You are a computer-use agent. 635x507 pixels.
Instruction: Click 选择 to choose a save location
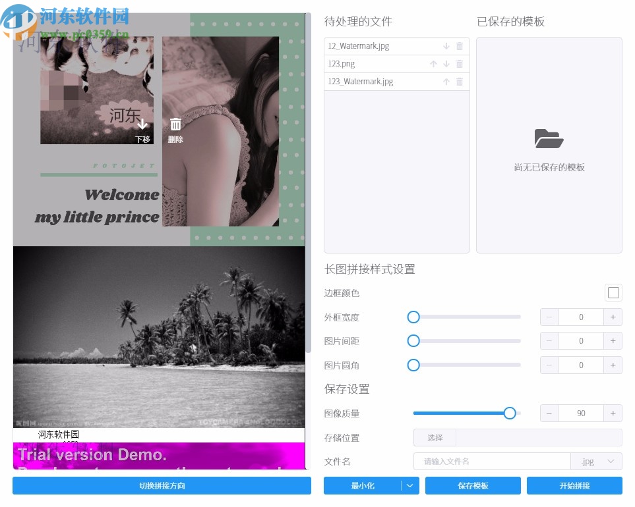(434, 437)
